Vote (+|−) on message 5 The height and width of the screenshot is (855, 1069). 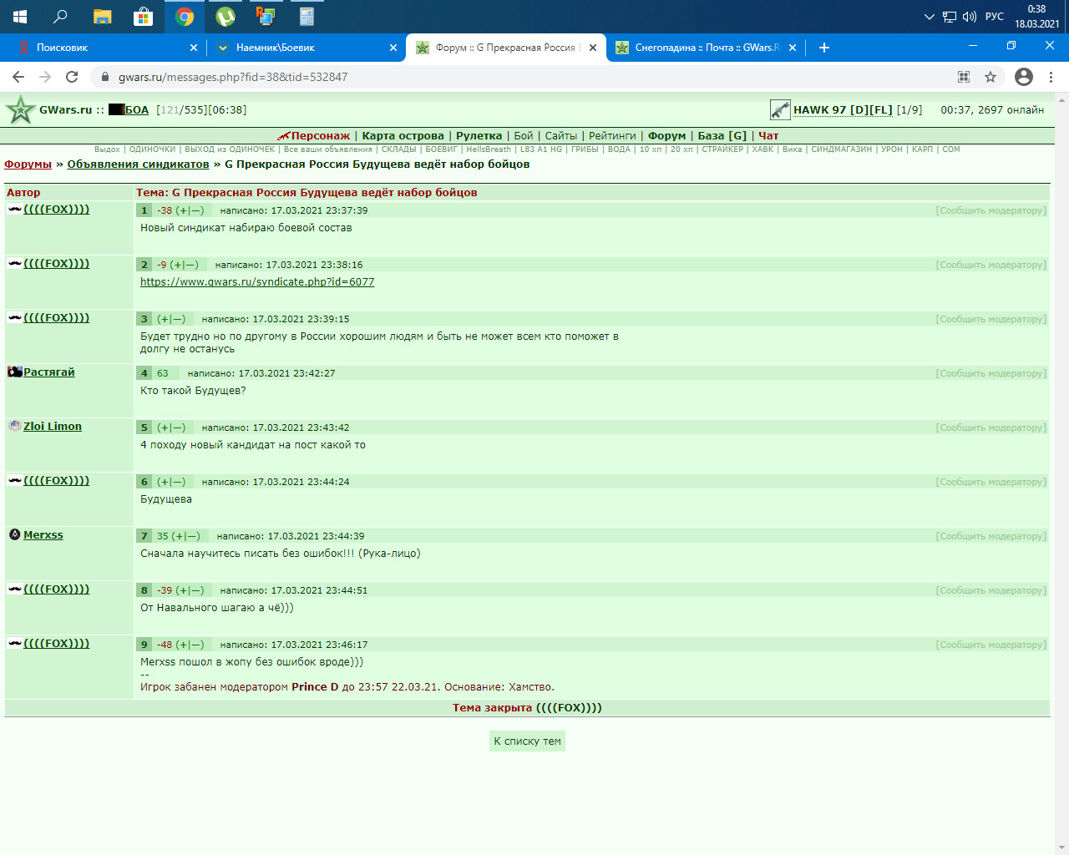click(171, 427)
